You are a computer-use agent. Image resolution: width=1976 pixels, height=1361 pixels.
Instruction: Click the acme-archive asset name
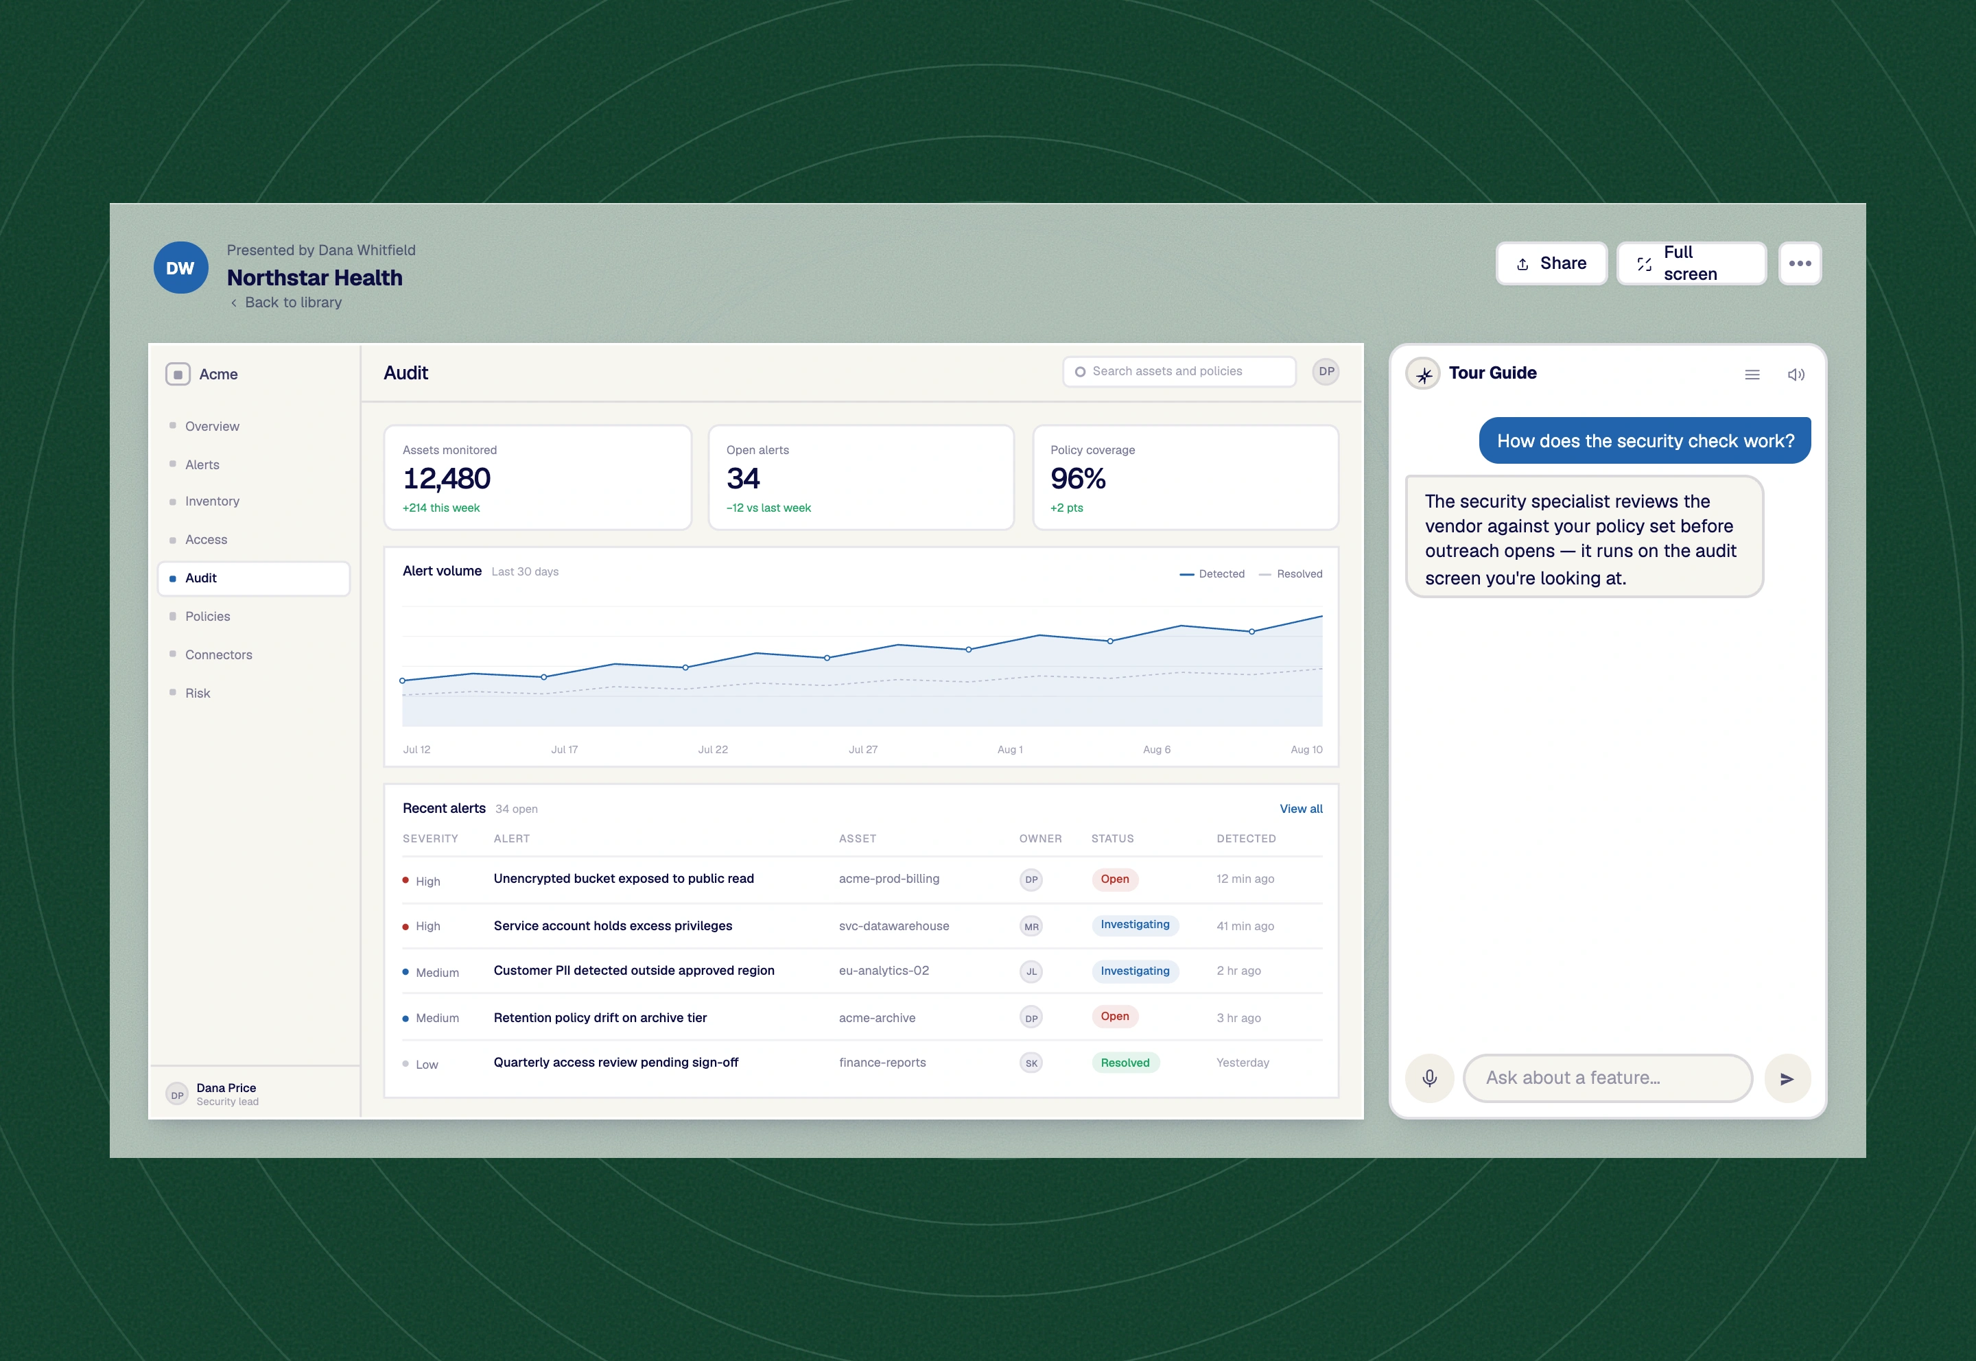pyautogui.click(x=877, y=1018)
